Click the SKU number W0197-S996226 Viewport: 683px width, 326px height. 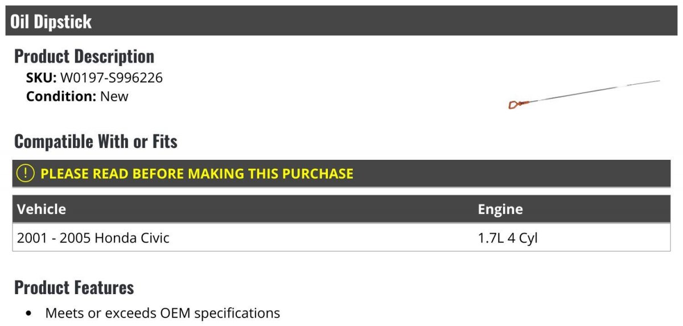[x=112, y=77]
